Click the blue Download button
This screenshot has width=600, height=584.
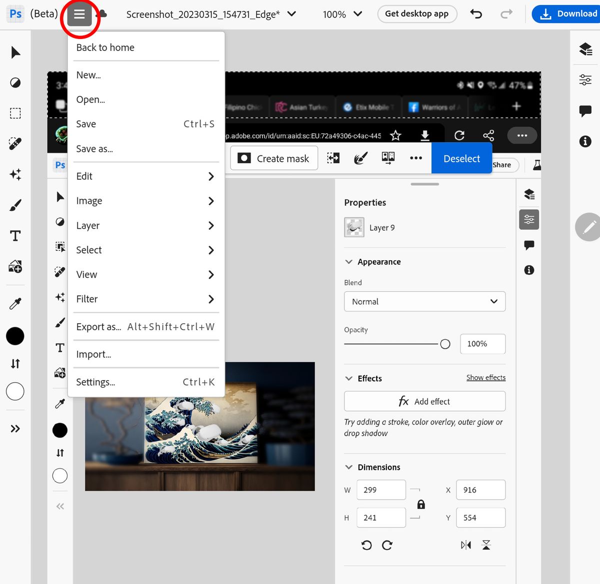pos(566,14)
